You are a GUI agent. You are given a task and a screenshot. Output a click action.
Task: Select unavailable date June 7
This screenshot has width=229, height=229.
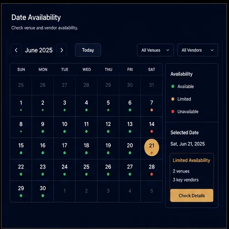(152, 106)
